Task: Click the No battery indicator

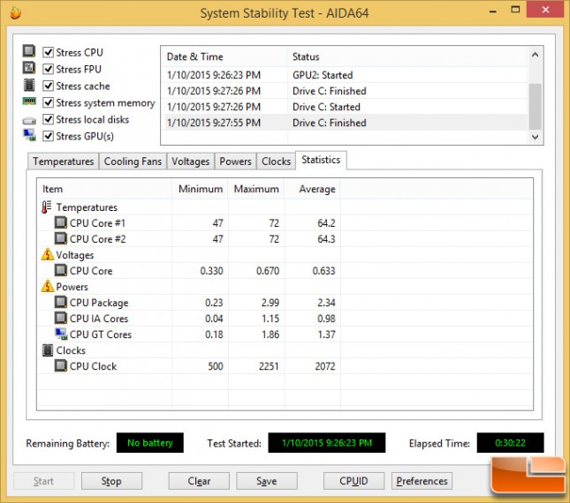Action: pyautogui.click(x=149, y=443)
